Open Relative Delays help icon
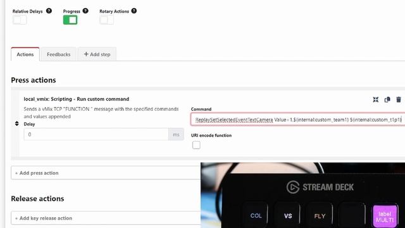 49,11
